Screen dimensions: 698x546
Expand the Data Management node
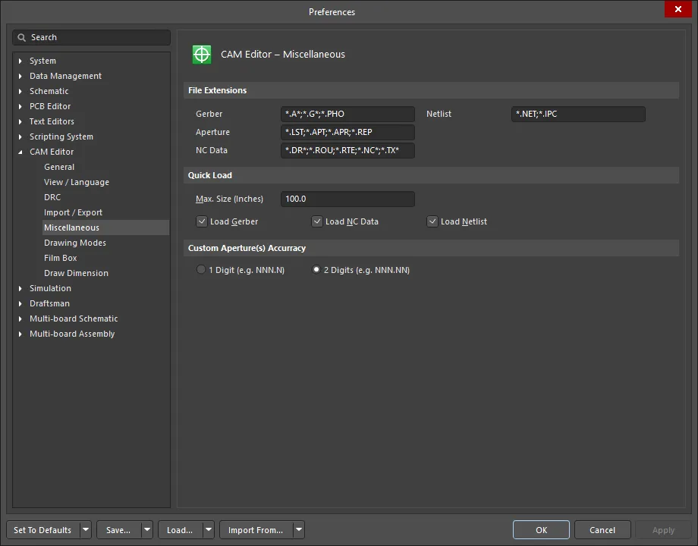pos(20,76)
